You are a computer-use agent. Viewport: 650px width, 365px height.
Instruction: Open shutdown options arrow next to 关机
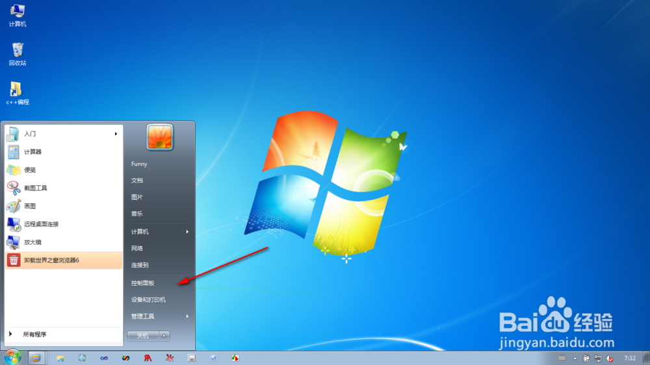point(164,336)
